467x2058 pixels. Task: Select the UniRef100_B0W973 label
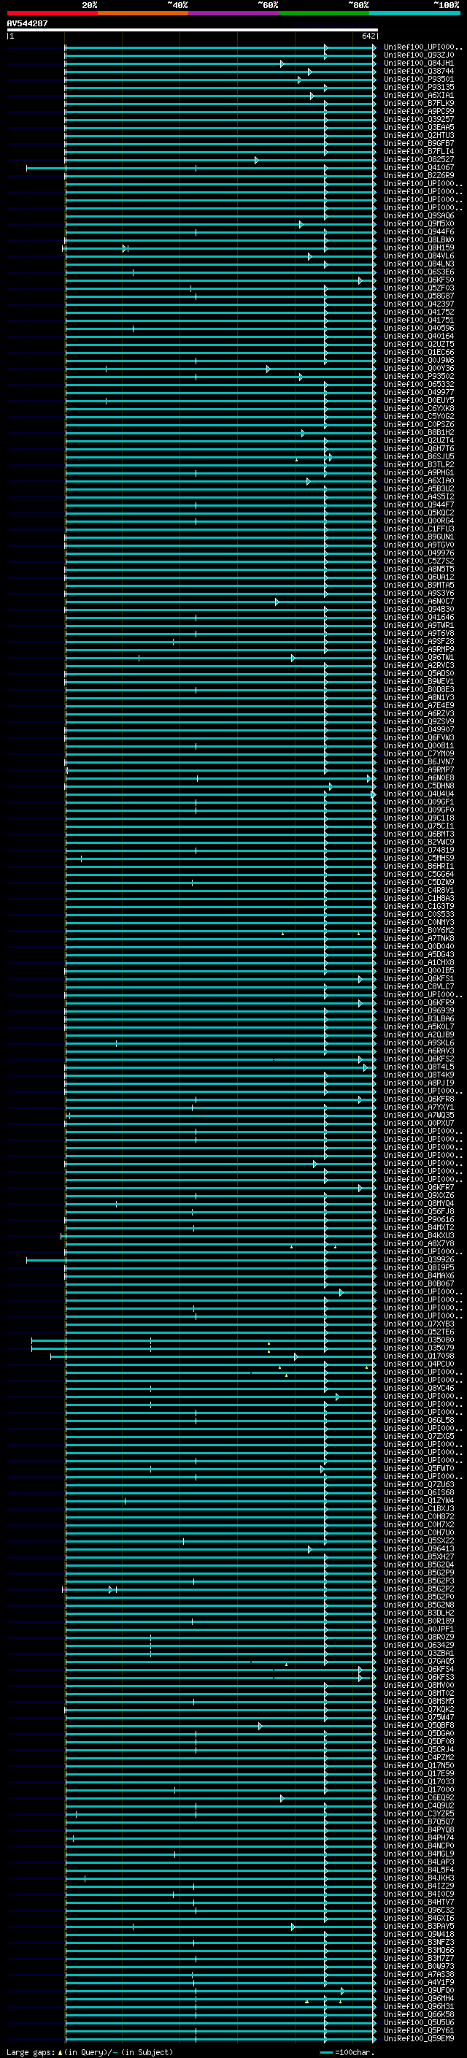419,1967
